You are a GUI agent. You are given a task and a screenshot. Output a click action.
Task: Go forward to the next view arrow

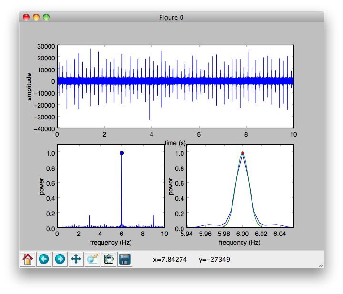click(x=60, y=259)
